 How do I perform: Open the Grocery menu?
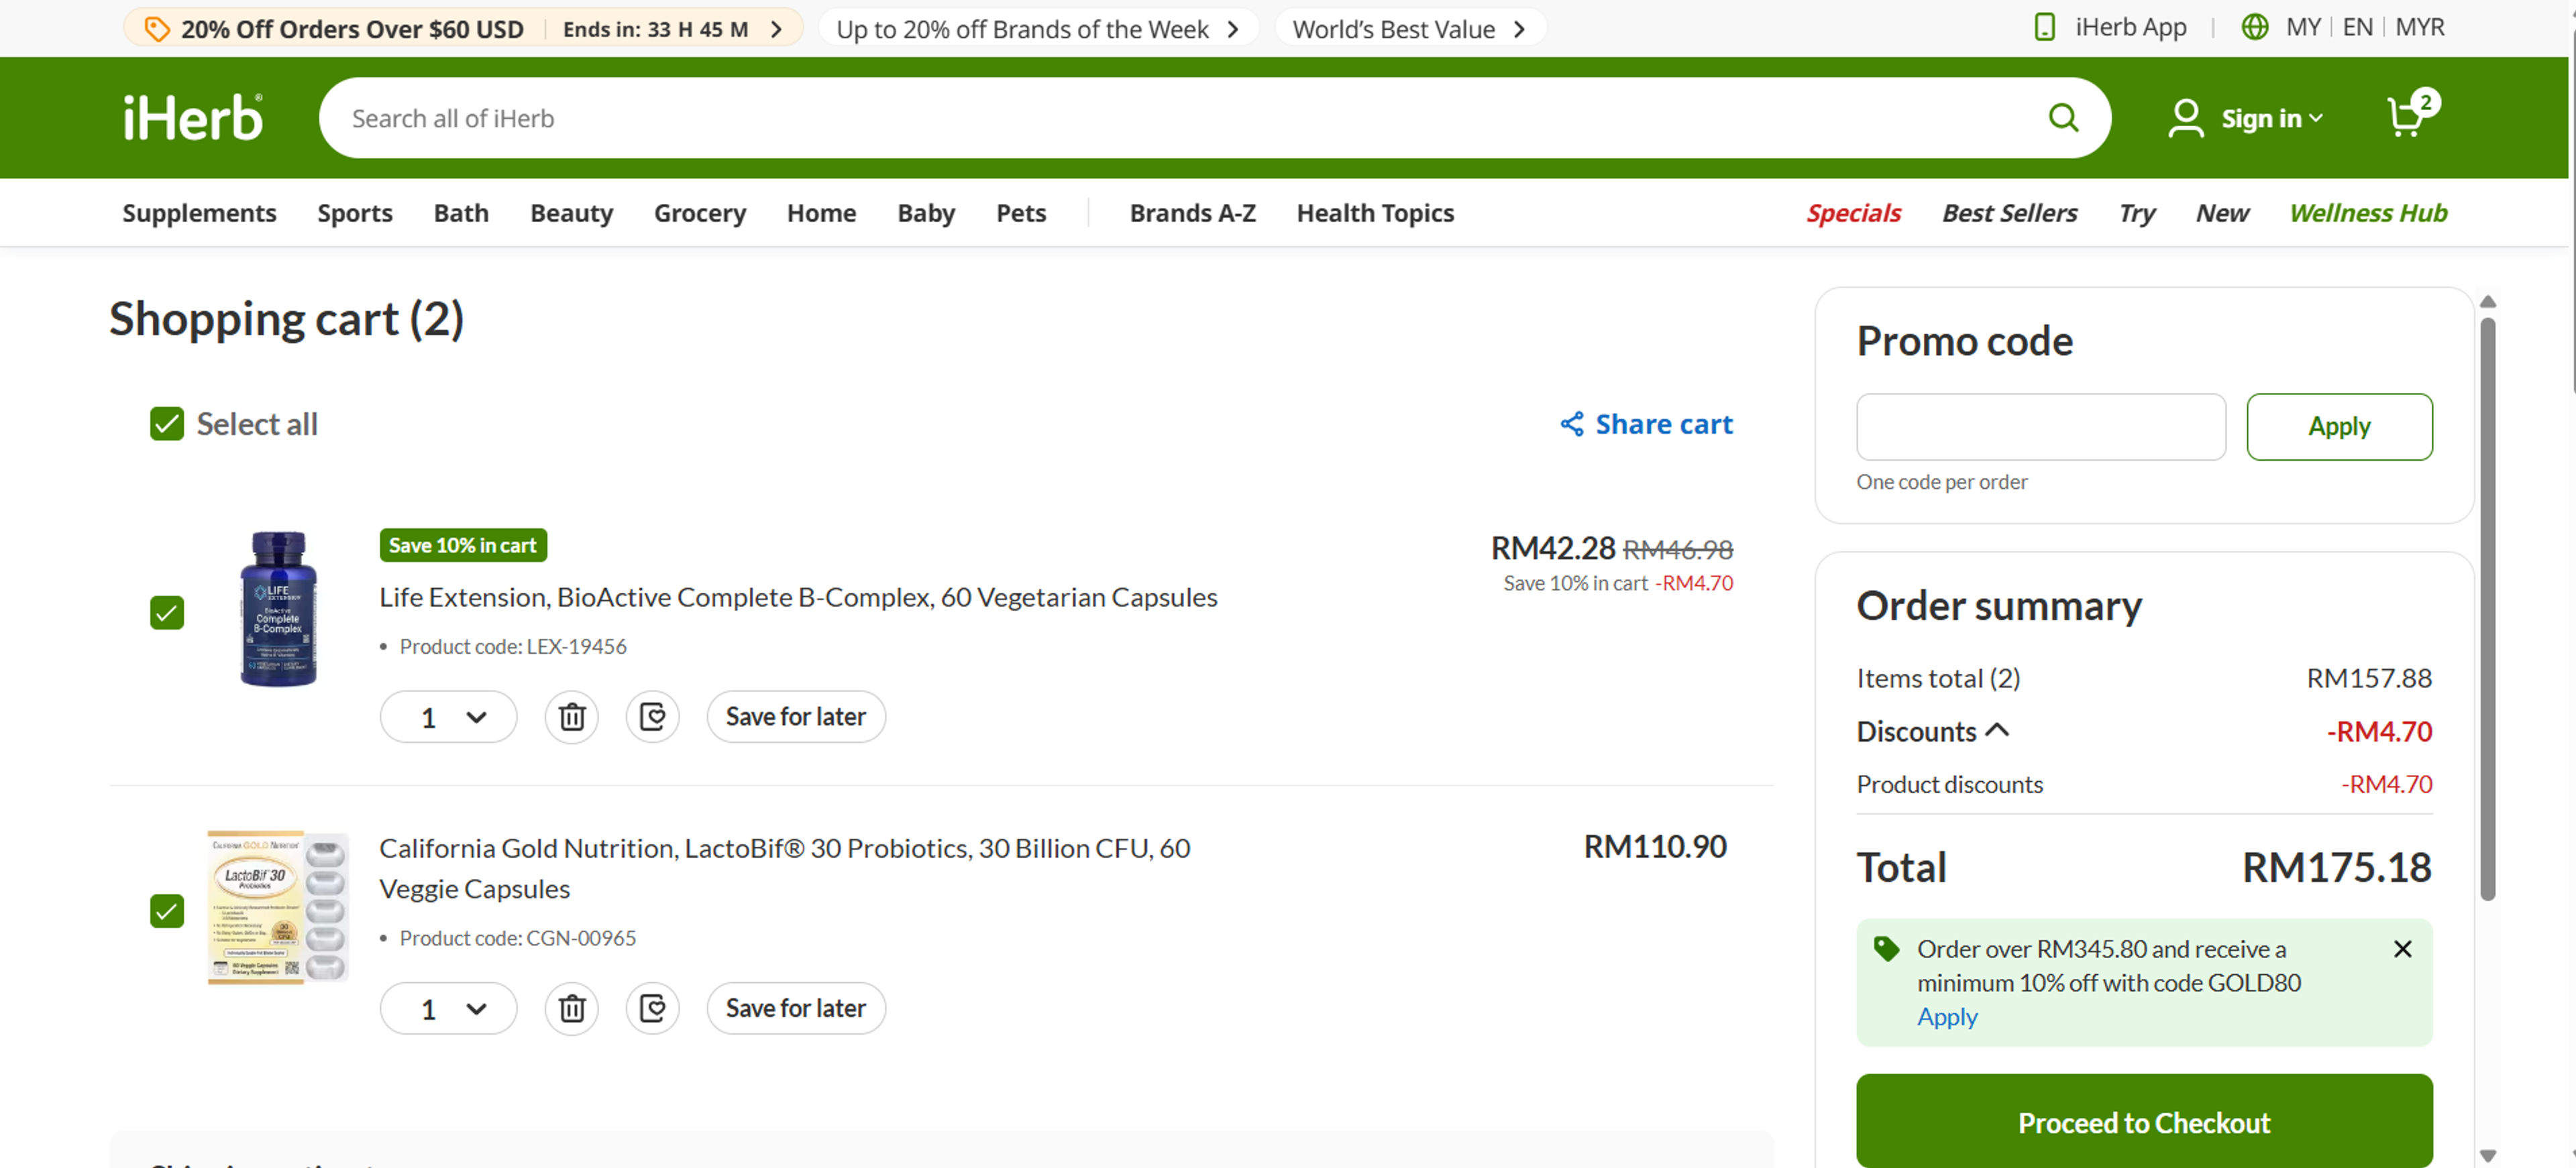pyautogui.click(x=700, y=213)
